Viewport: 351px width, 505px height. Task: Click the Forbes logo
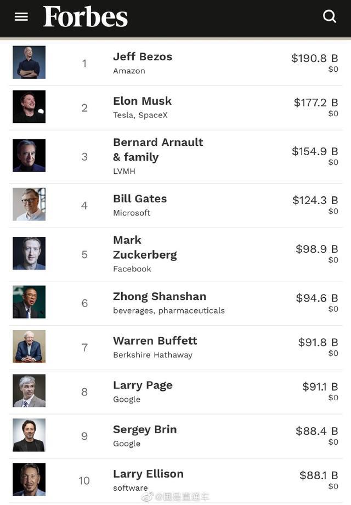point(86,17)
